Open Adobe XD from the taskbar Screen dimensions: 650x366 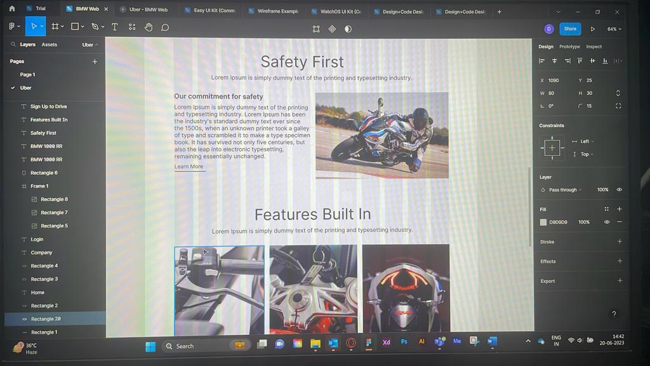pyautogui.click(x=387, y=342)
